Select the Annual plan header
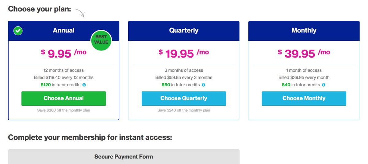Screen dimensions: 368x164 tap(63, 31)
